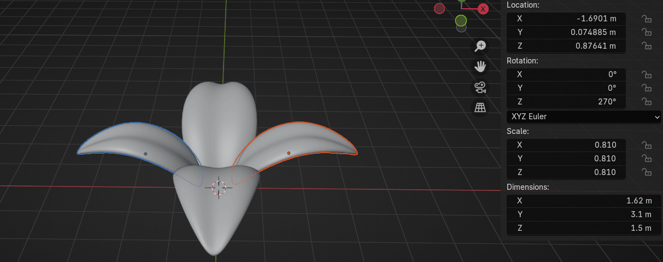Viewport: 663px width, 262px height.
Task: Toggle the Location Z lock icon
Action: tap(646, 46)
